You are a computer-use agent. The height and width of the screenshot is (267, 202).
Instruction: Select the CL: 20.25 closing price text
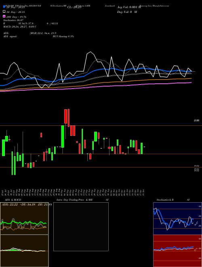pos(74,7)
